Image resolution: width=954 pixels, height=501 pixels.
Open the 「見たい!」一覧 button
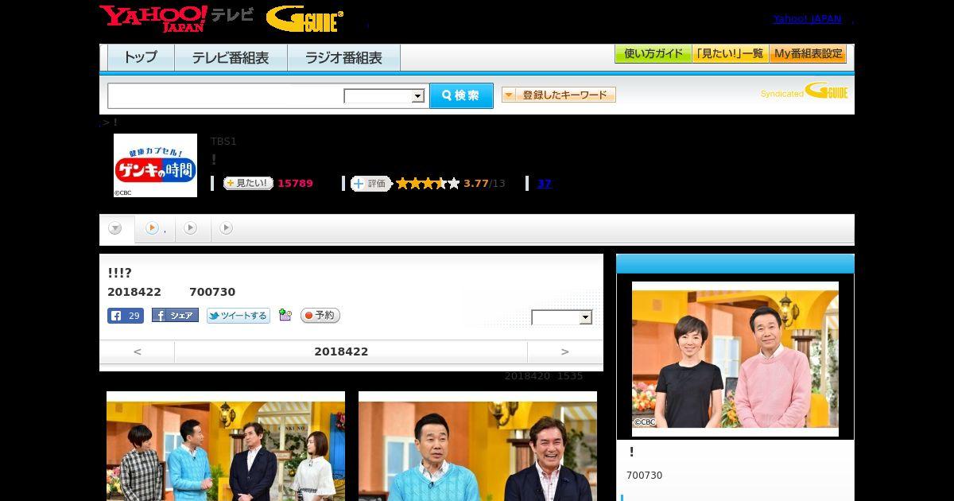pyautogui.click(x=730, y=54)
